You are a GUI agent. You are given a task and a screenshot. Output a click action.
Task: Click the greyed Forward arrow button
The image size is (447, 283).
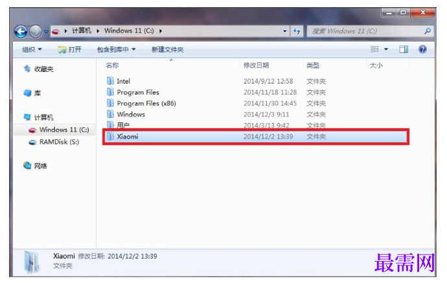click(x=36, y=31)
